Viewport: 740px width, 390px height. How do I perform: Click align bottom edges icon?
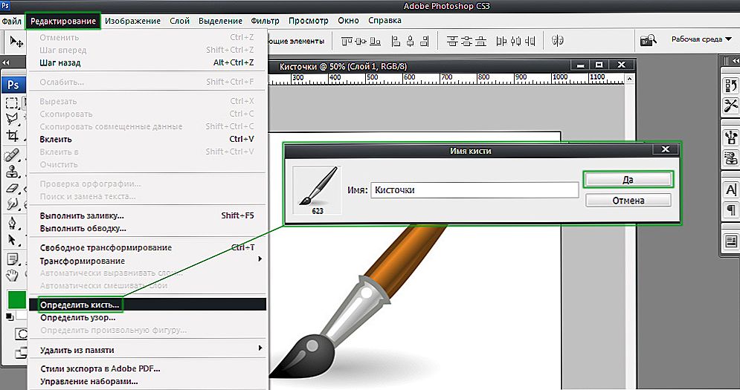point(375,42)
